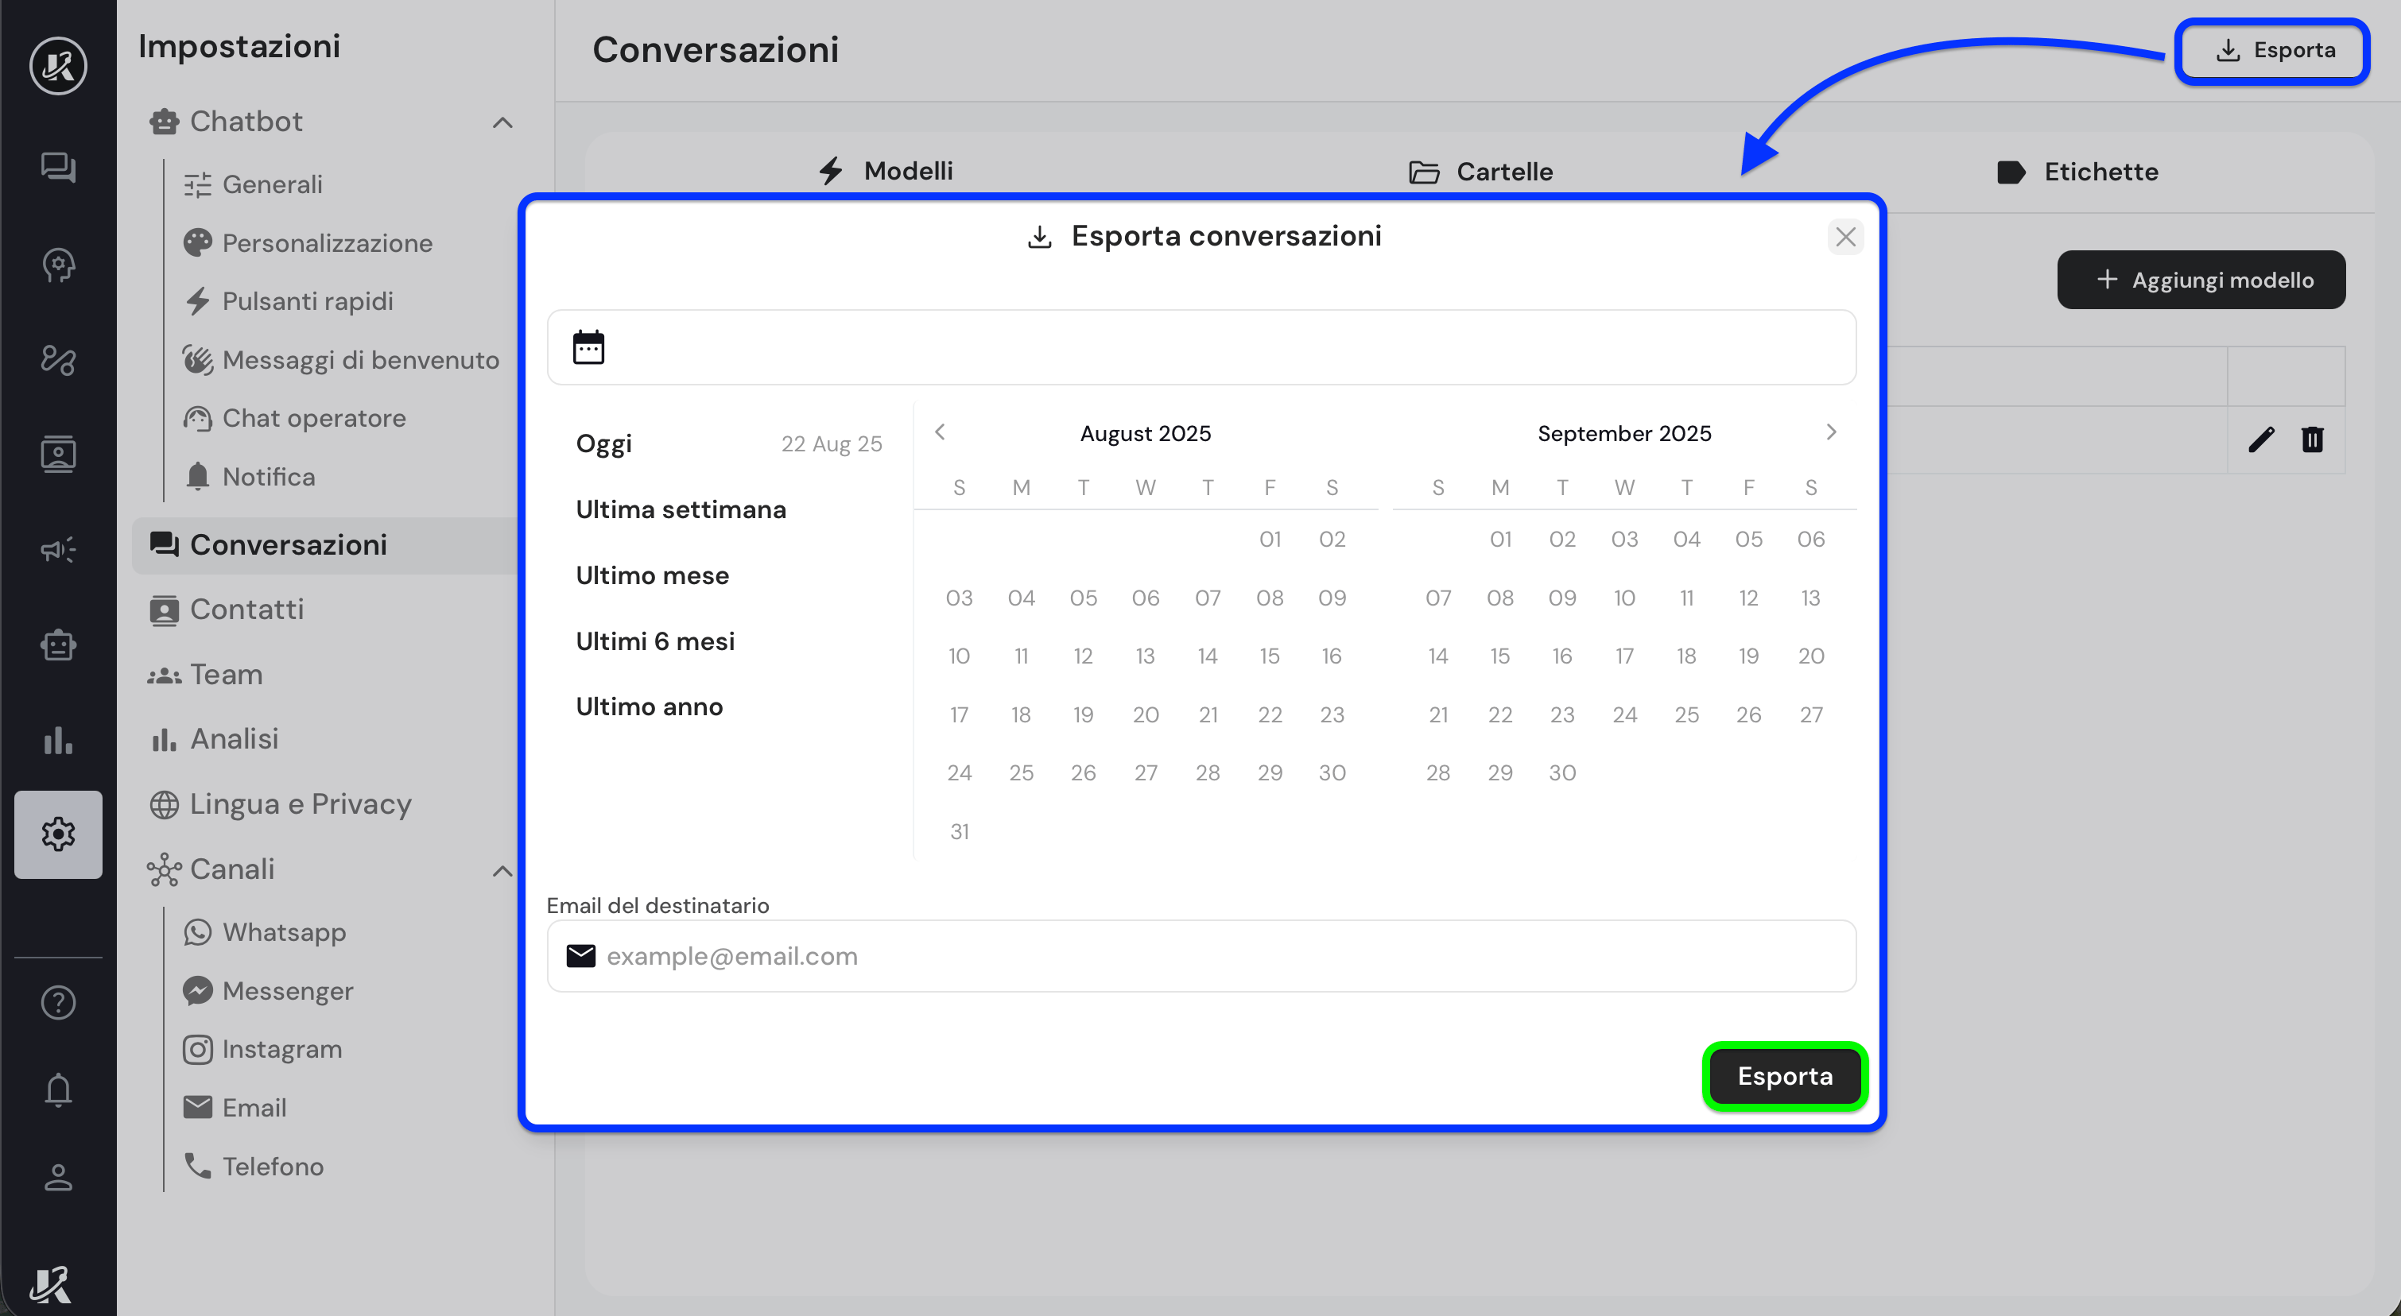Go to previous month in calendar
The height and width of the screenshot is (1316, 2401).
tap(940, 432)
